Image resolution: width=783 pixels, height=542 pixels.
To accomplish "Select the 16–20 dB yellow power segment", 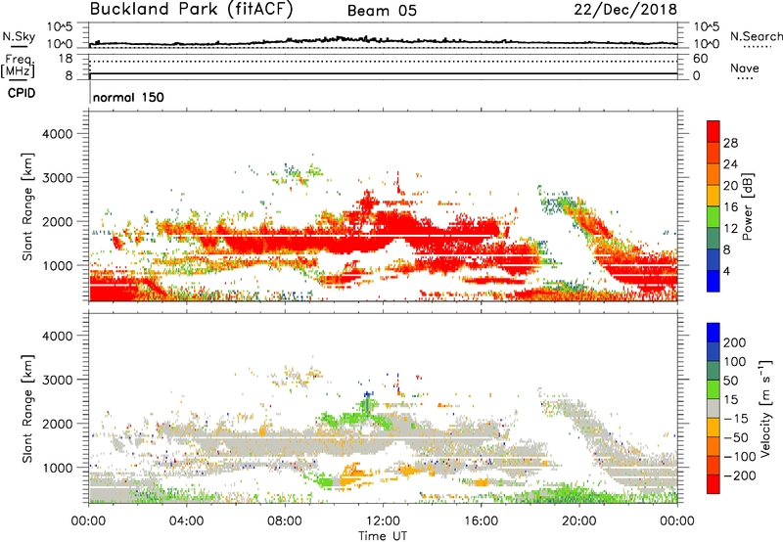I will point(714,196).
